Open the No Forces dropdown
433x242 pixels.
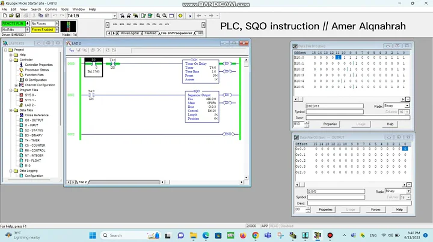point(57,23)
